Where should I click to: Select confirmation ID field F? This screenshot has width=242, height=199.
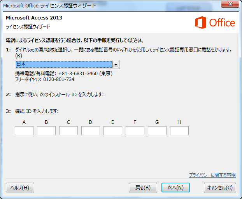tap(135, 131)
